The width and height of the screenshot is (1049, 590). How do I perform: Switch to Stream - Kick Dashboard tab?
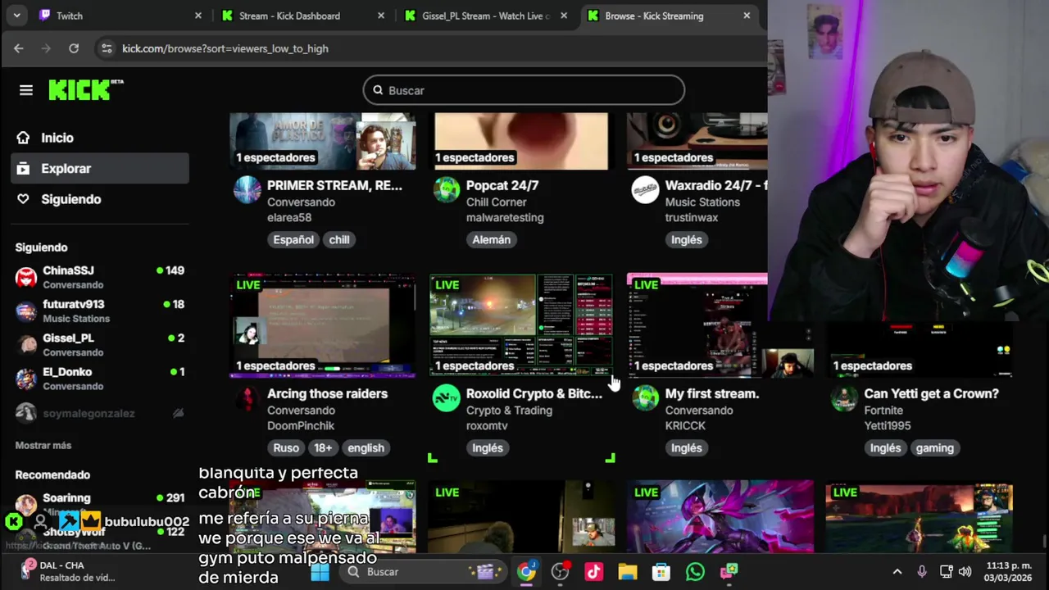pos(302,16)
